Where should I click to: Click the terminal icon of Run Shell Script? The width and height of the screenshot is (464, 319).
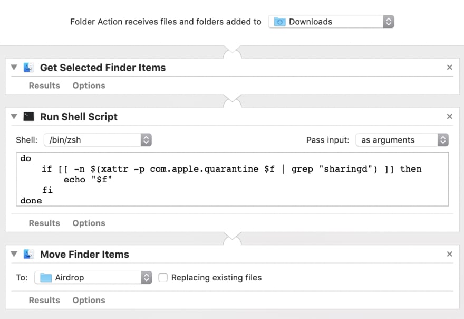click(28, 117)
